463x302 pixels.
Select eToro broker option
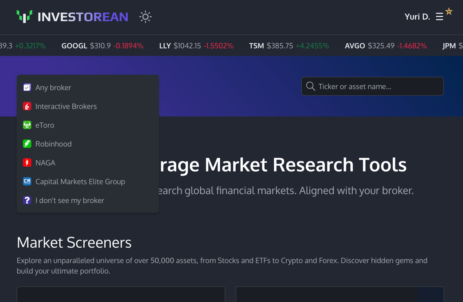tap(88, 125)
